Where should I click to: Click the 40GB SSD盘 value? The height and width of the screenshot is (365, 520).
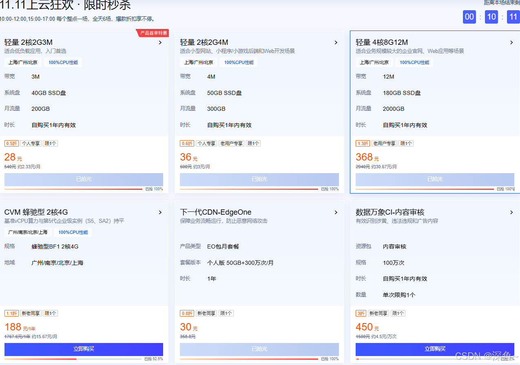[x=49, y=93]
